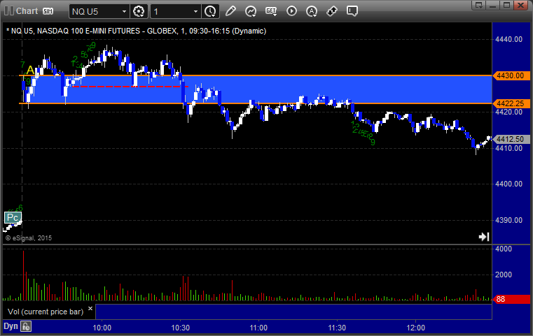Viewport: 533px width, 336px height.
Task: Select the Vol (current price bar) tab
Action: point(46,312)
